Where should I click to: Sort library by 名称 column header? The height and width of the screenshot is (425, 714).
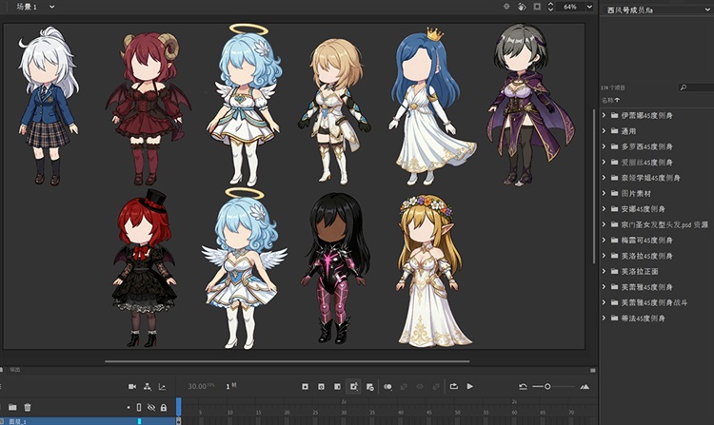608,99
